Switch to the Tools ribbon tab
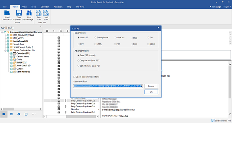The image size is (232, 151). [x=33, y=7]
